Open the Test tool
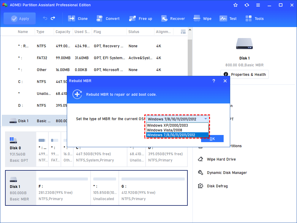 (228, 18)
